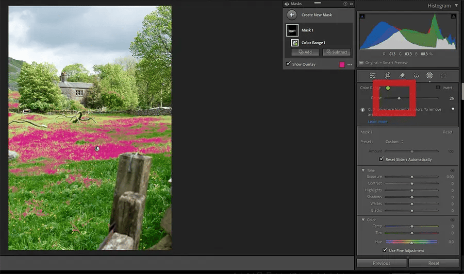
Task: Toggle Color section eye visibility icon
Action: pos(452,219)
